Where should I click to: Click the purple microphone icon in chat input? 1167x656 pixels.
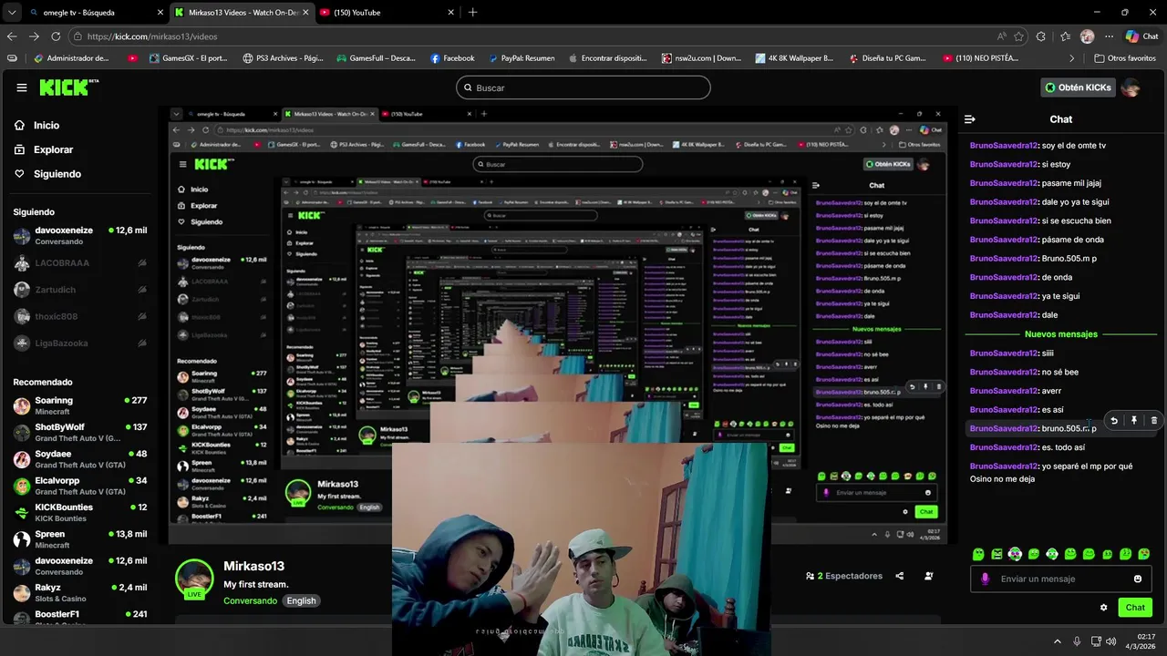[x=985, y=579]
